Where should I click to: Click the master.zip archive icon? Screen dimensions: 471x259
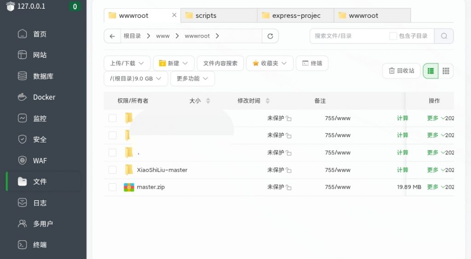pos(129,187)
